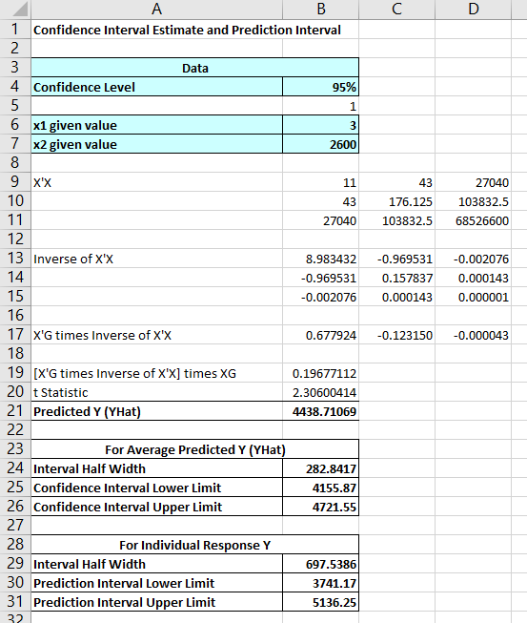Image resolution: width=527 pixels, height=623 pixels.
Task: Select cell D9 with value 27040
Action: [473, 182]
